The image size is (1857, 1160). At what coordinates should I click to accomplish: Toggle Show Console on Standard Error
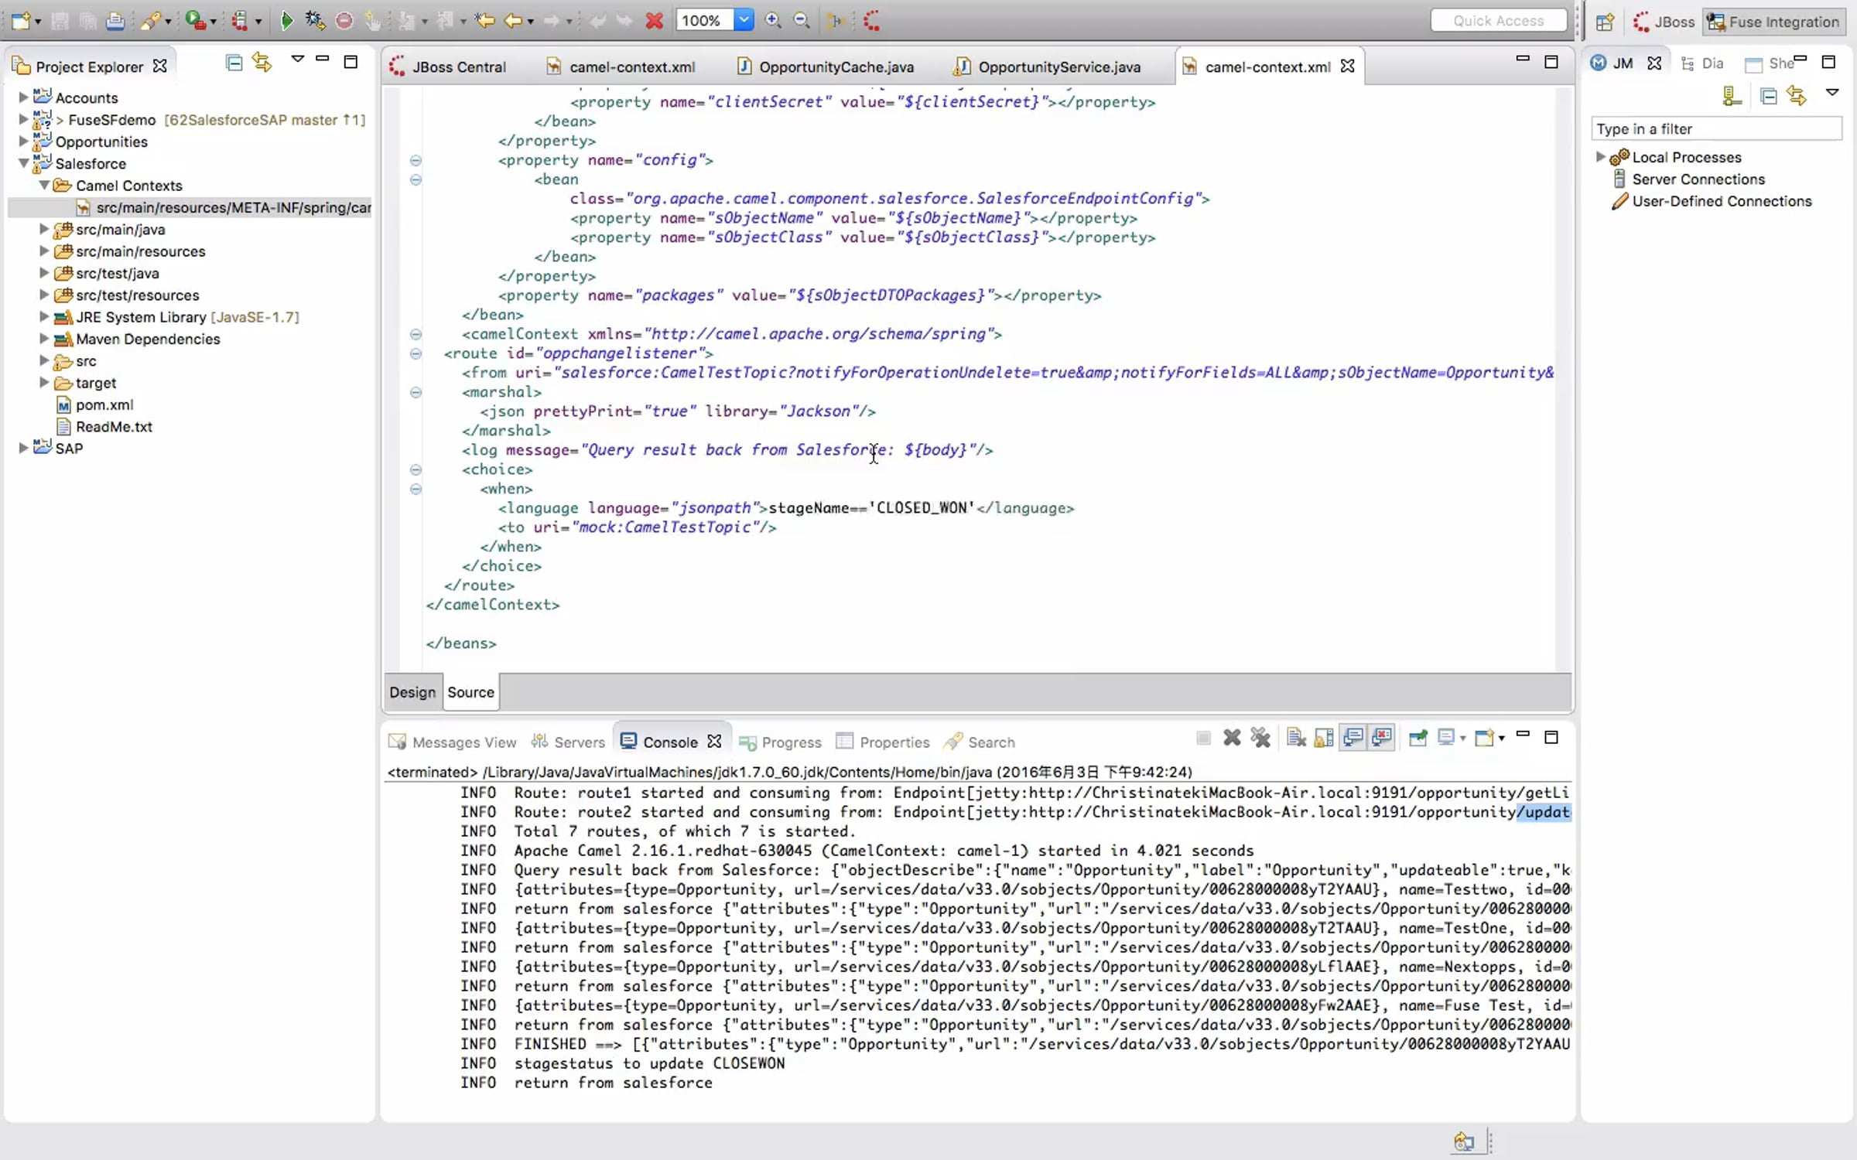pyautogui.click(x=1382, y=738)
